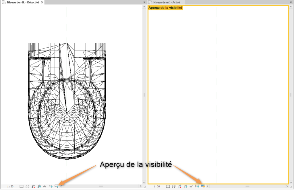Click the Aperçu de la visibilité icon in left view

pos(56,186)
